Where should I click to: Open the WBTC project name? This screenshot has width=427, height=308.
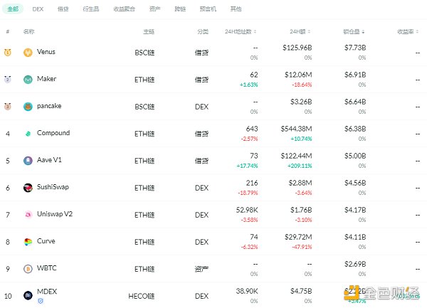47,268
